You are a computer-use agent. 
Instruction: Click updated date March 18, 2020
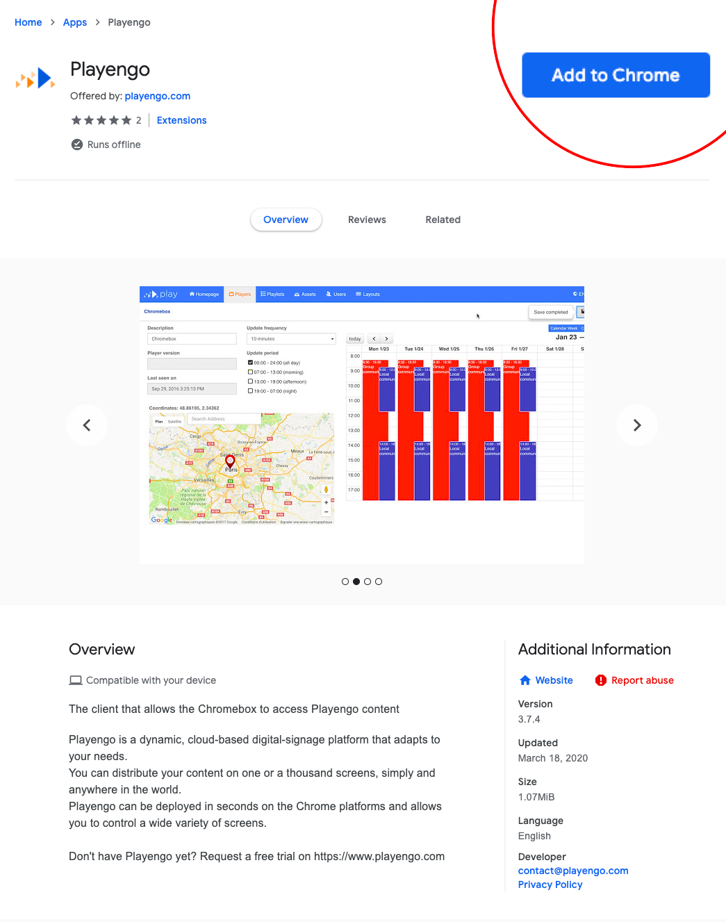(553, 758)
